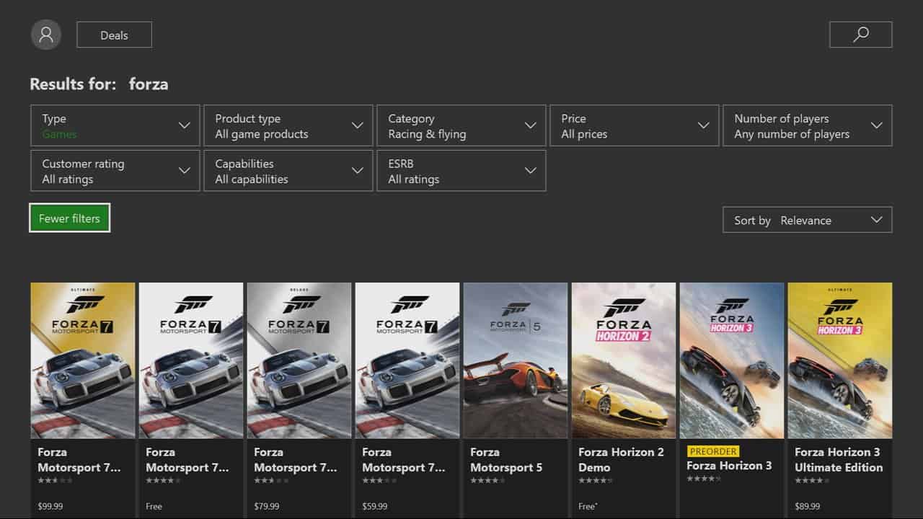Expand the Capabilities filter dropdown
Screen dimensions: 923x519
coord(288,171)
